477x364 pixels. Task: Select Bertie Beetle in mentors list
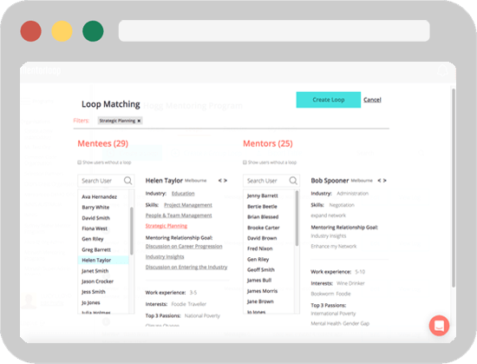click(262, 207)
